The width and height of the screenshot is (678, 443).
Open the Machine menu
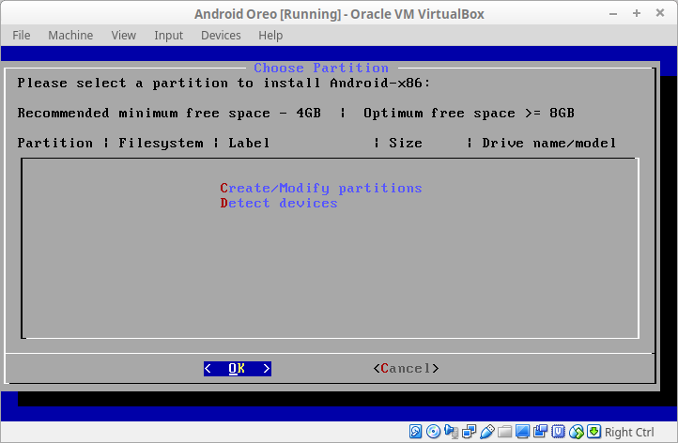70,35
